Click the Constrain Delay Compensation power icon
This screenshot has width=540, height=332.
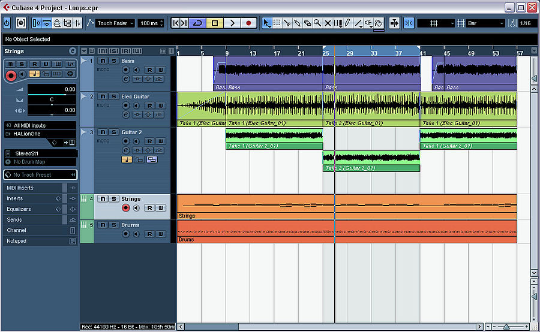click(7, 23)
